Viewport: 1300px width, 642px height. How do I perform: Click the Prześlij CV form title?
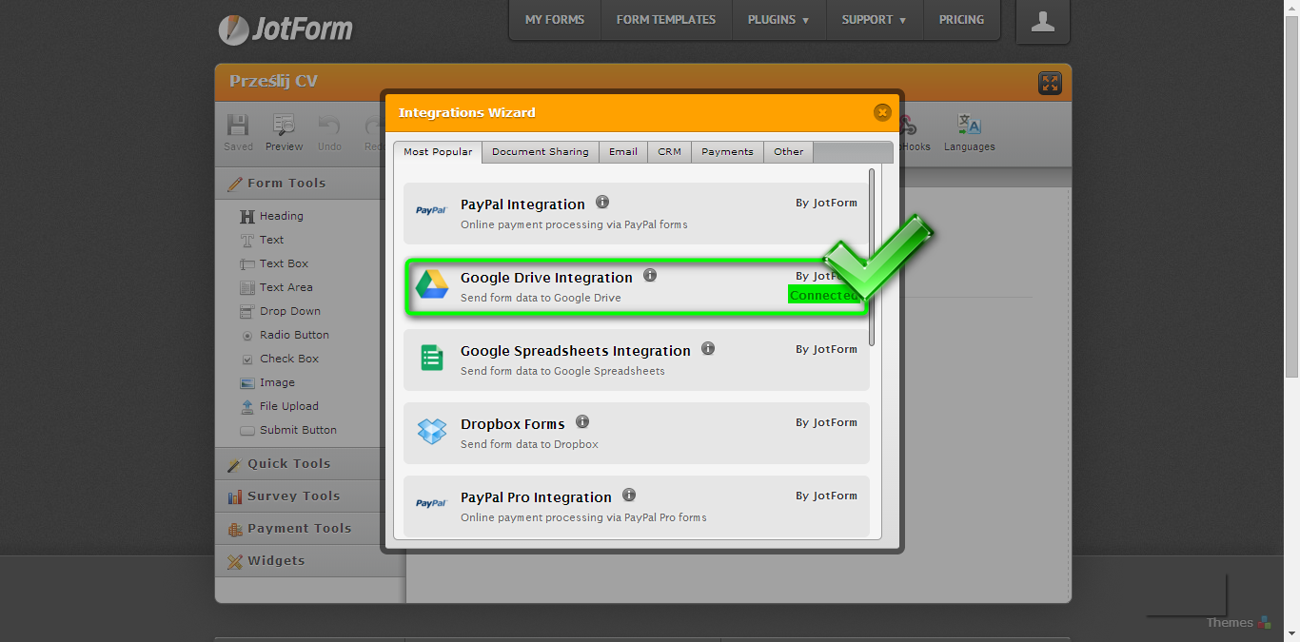click(273, 82)
